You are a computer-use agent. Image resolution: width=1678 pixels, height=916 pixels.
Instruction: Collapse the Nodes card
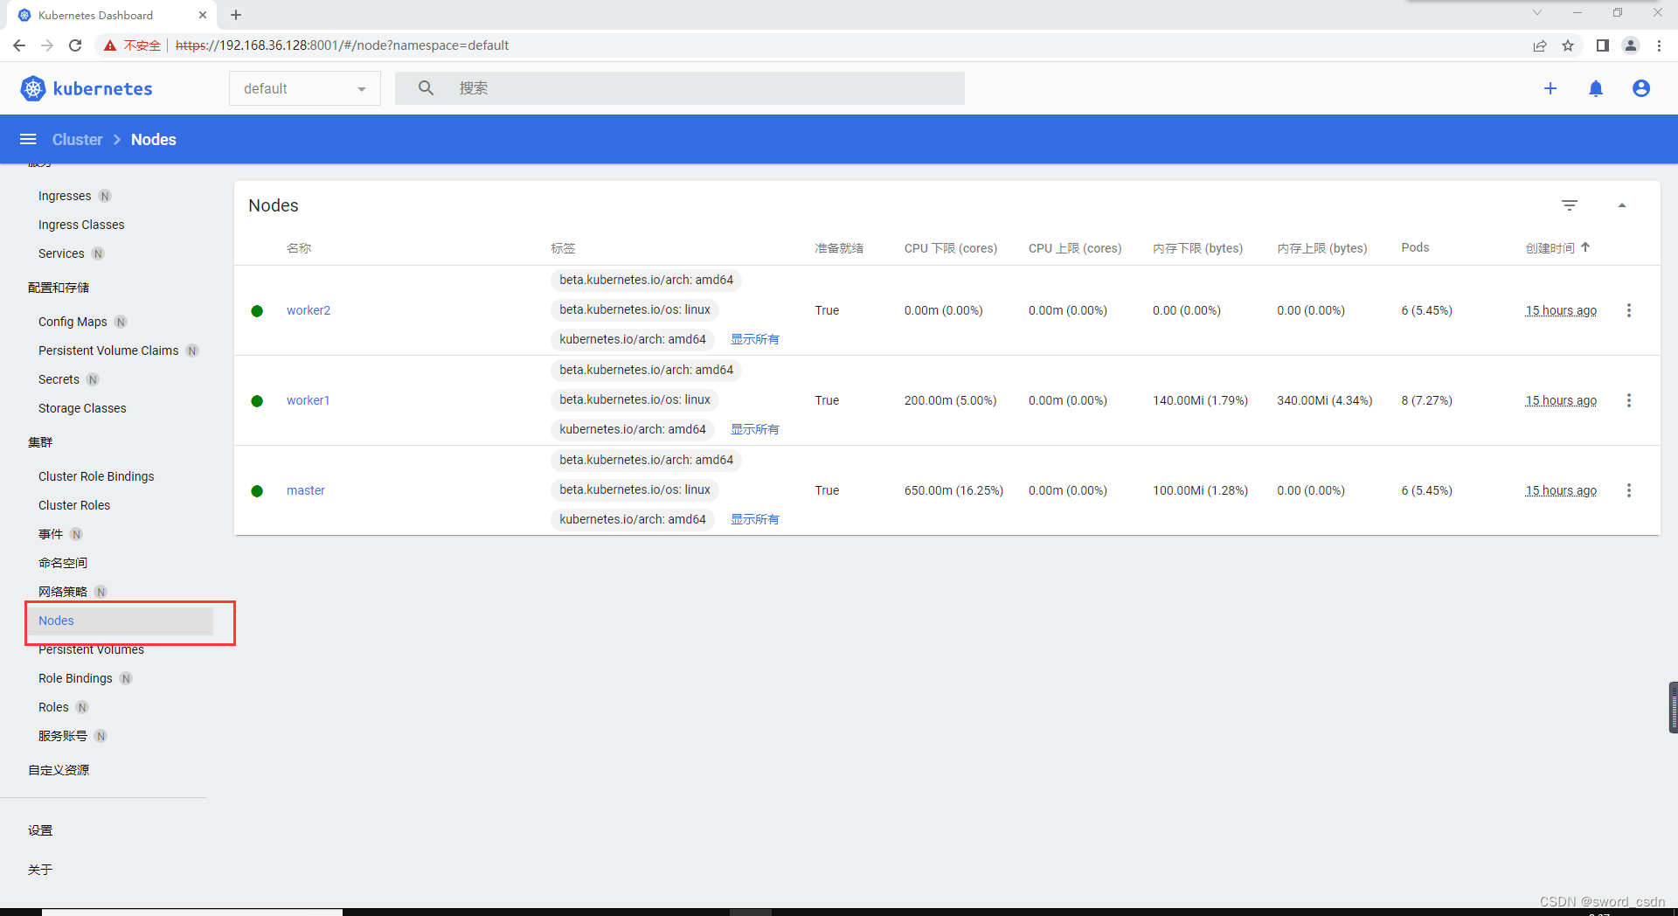click(x=1622, y=205)
